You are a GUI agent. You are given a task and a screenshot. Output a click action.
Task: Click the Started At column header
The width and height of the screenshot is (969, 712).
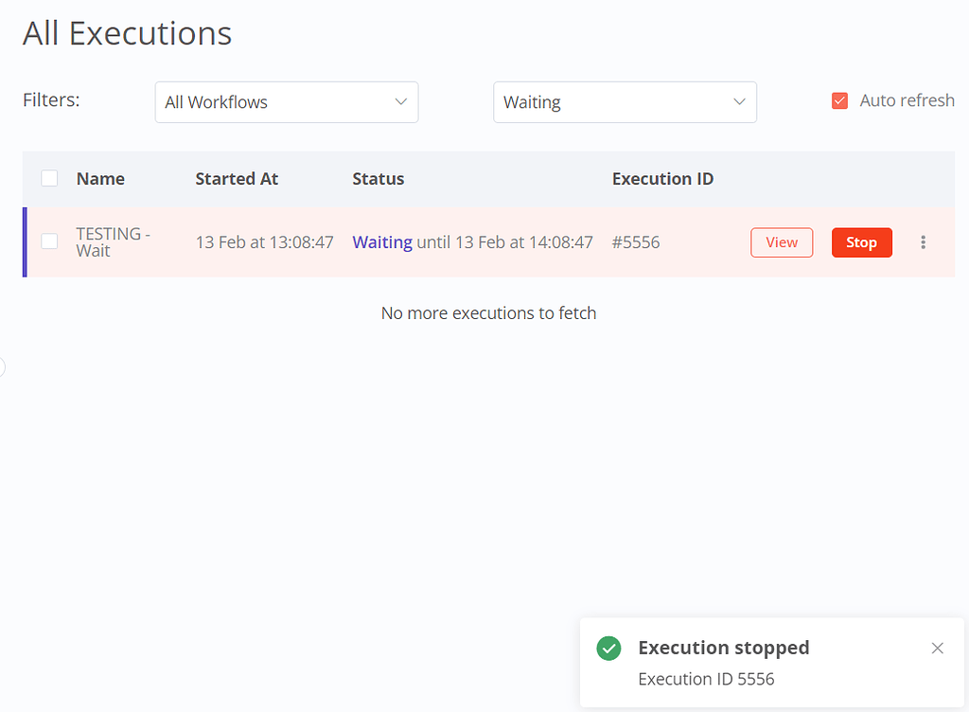click(x=236, y=178)
